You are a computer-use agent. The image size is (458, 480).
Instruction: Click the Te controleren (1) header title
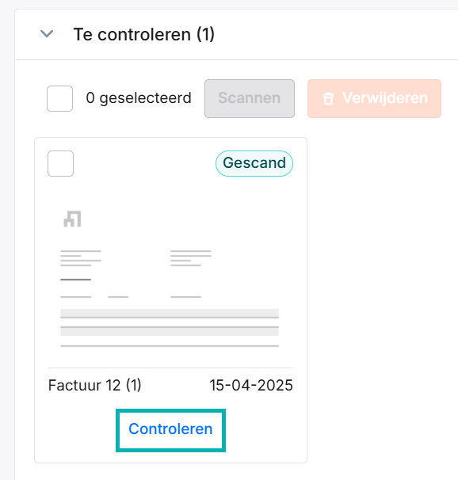pyautogui.click(x=144, y=34)
